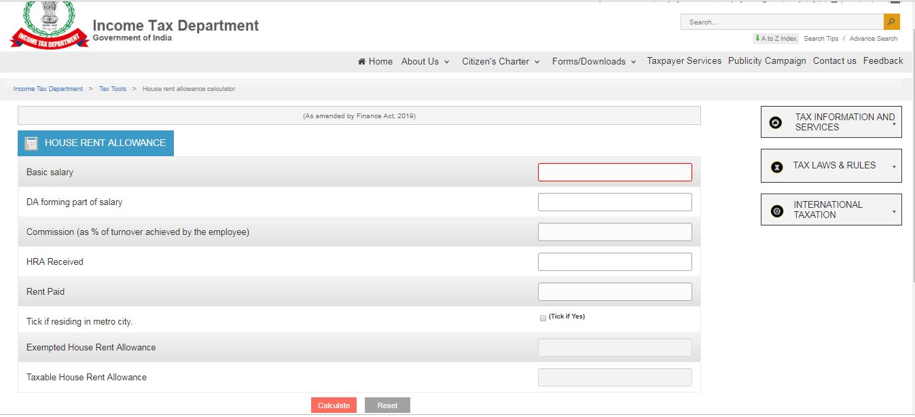The height and width of the screenshot is (417, 915).
Task: Click the Advance Search link
Action: pyautogui.click(x=874, y=39)
